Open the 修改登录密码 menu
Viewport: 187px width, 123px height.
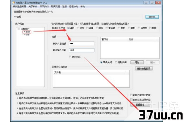(x=20, y=6)
